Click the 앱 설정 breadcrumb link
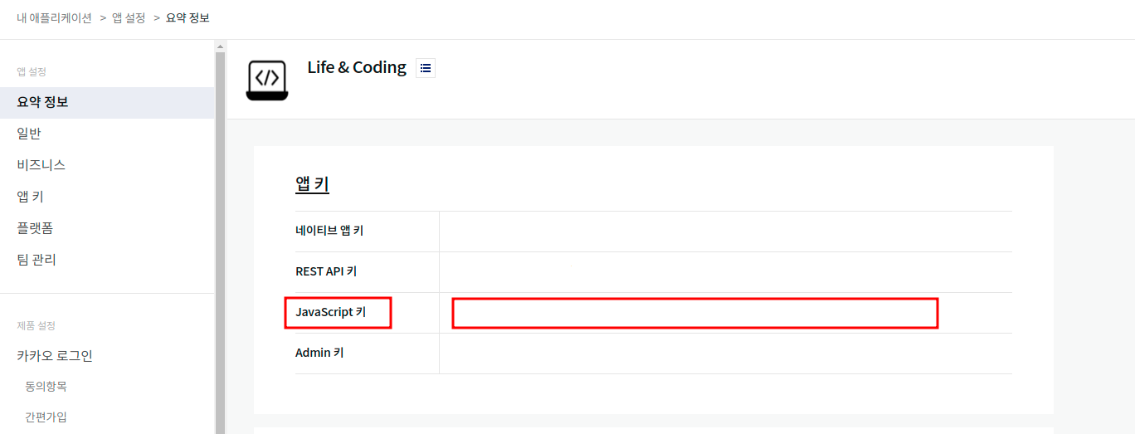The height and width of the screenshot is (434, 1135). [x=129, y=18]
